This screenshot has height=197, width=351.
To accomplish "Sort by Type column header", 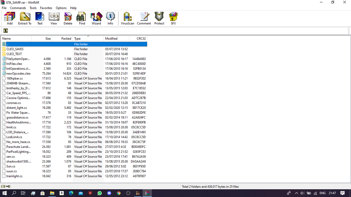I will (88, 39).
